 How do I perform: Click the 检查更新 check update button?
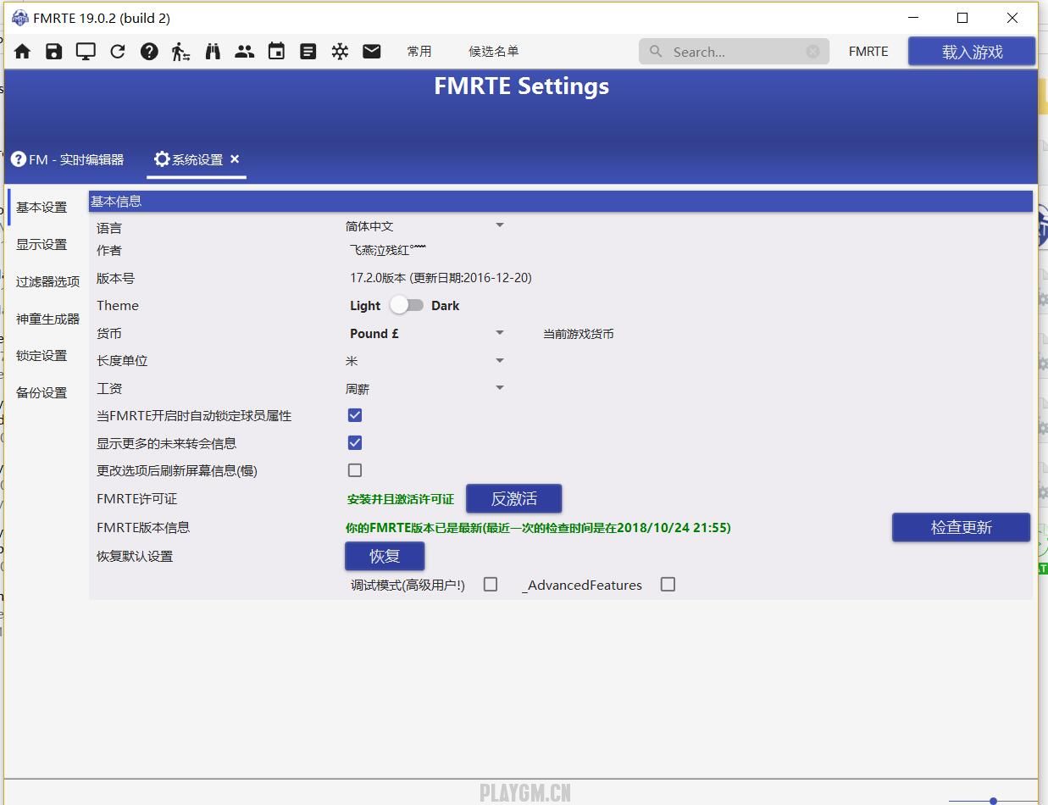[962, 527]
